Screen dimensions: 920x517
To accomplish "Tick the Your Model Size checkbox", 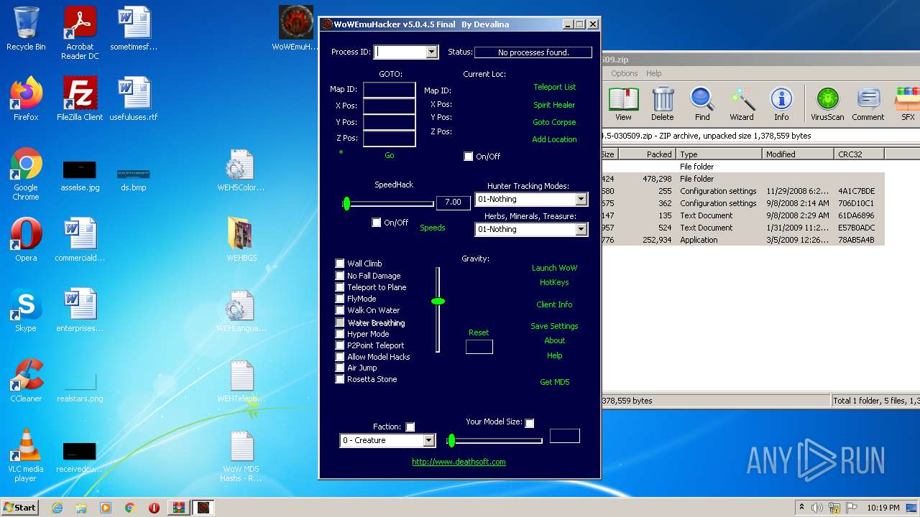I will [x=530, y=423].
